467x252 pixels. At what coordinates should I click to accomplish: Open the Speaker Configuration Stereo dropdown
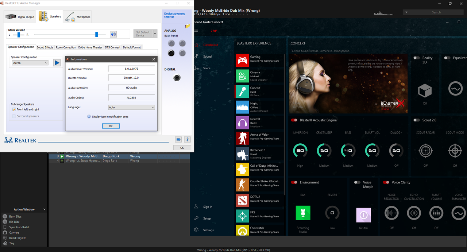[x=30, y=63]
